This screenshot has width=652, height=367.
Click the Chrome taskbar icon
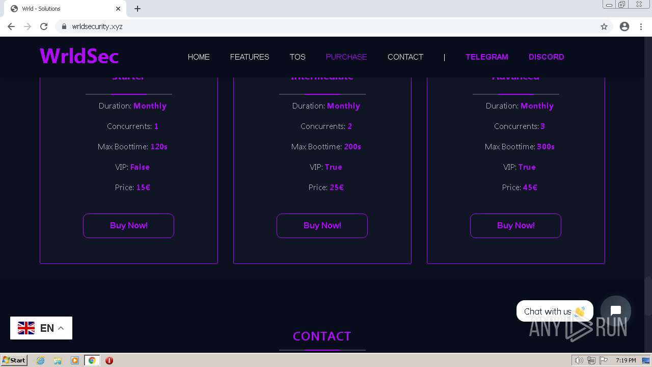(x=92, y=360)
